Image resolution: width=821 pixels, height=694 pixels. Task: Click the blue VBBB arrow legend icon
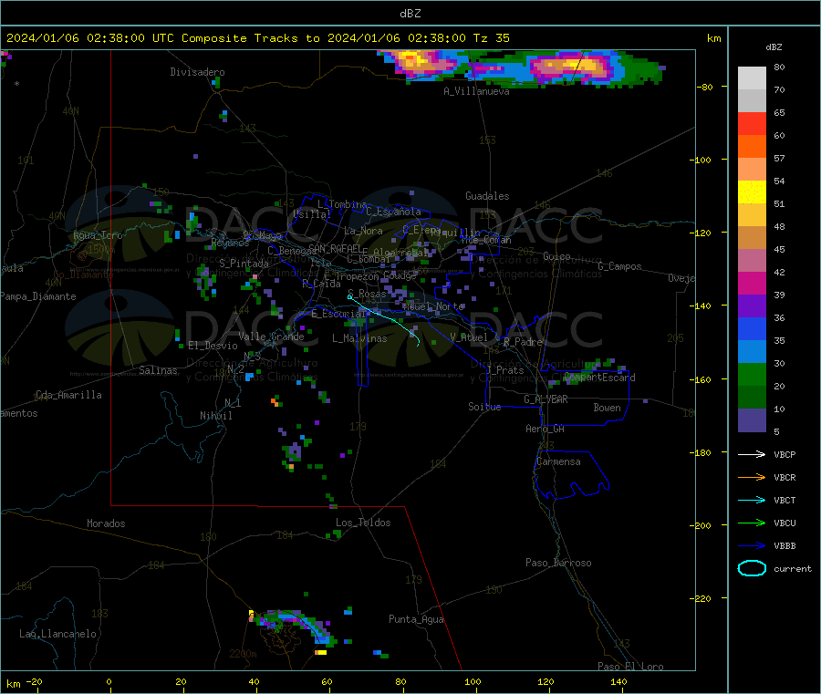click(x=752, y=545)
